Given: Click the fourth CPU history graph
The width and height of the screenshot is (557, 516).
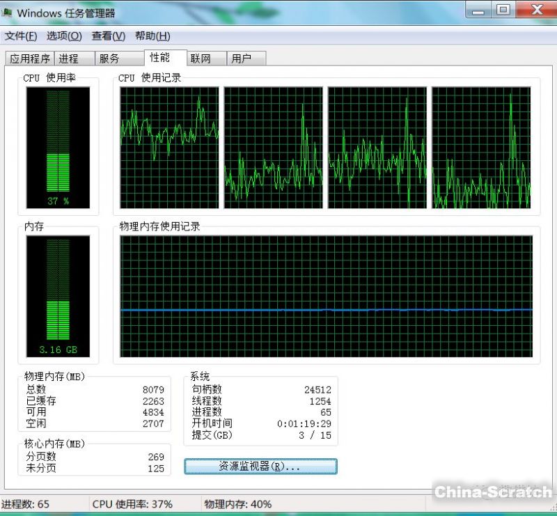Looking at the screenshot, I should [481, 147].
